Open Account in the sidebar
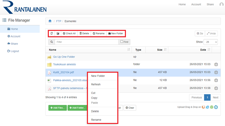 tap(14, 36)
